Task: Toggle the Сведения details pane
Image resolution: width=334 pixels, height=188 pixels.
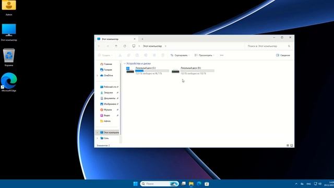Action: click(283, 55)
